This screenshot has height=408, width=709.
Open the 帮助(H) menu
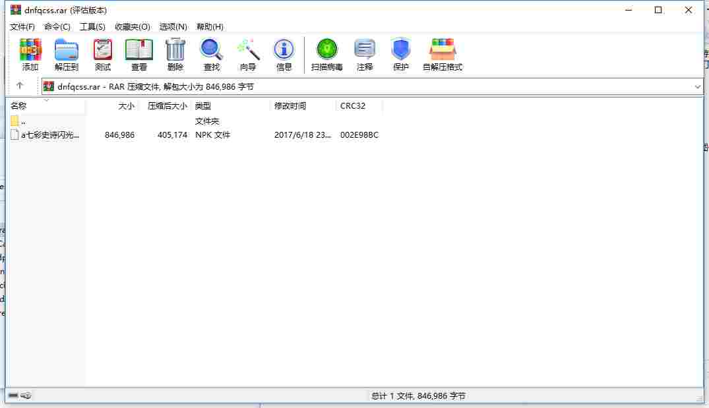(210, 26)
